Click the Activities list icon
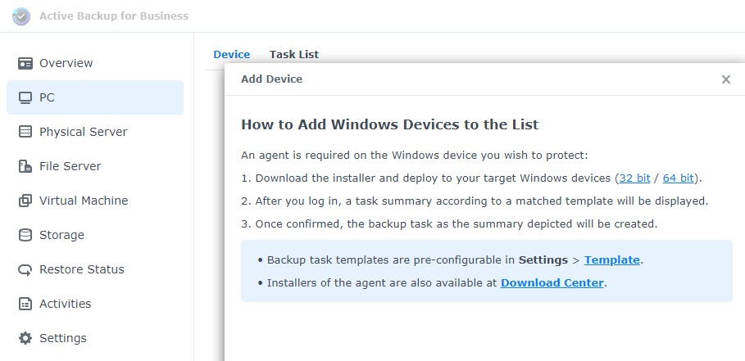Image resolution: width=745 pixels, height=361 pixels. [x=25, y=304]
